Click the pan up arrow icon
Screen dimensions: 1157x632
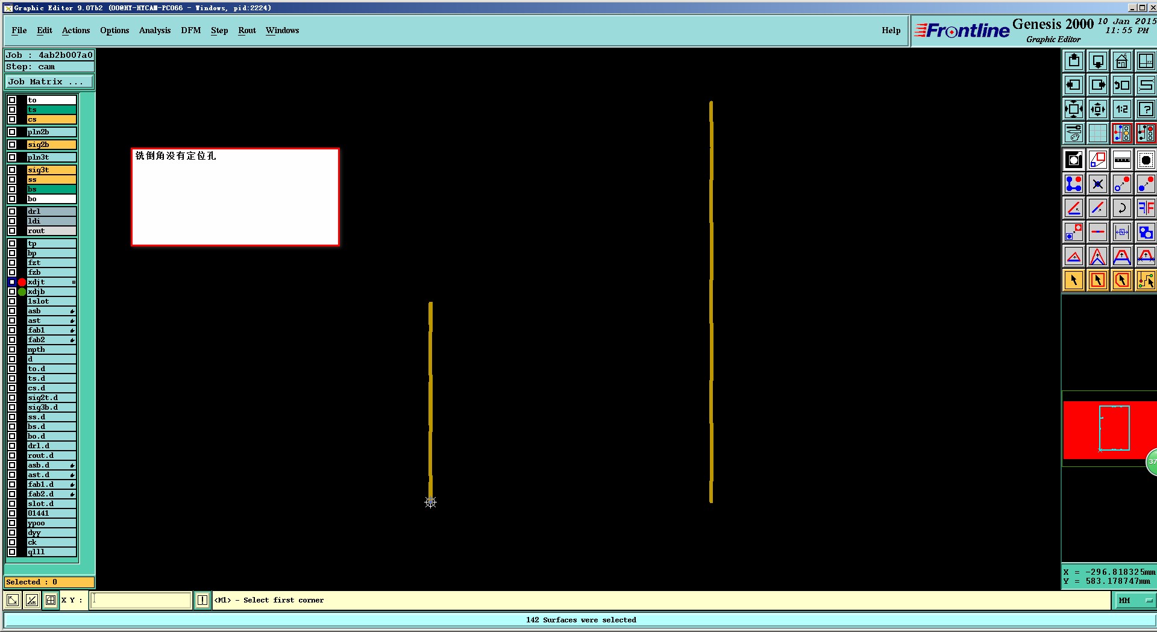pyautogui.click(x=1074, y=61)
